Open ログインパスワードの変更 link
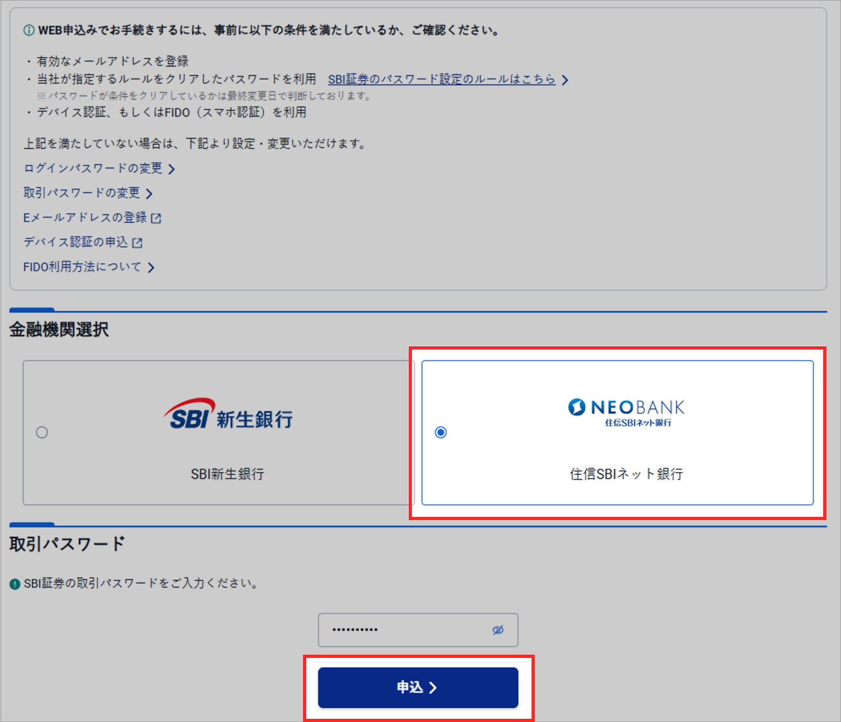This screenshot has width=841, height=722. 93,169
